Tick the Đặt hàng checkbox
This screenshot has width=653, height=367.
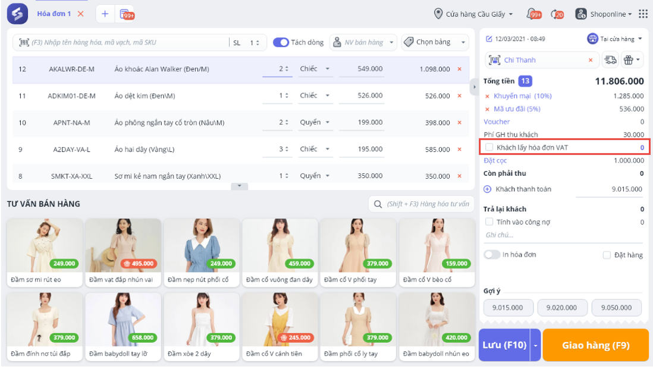point(607,255)
